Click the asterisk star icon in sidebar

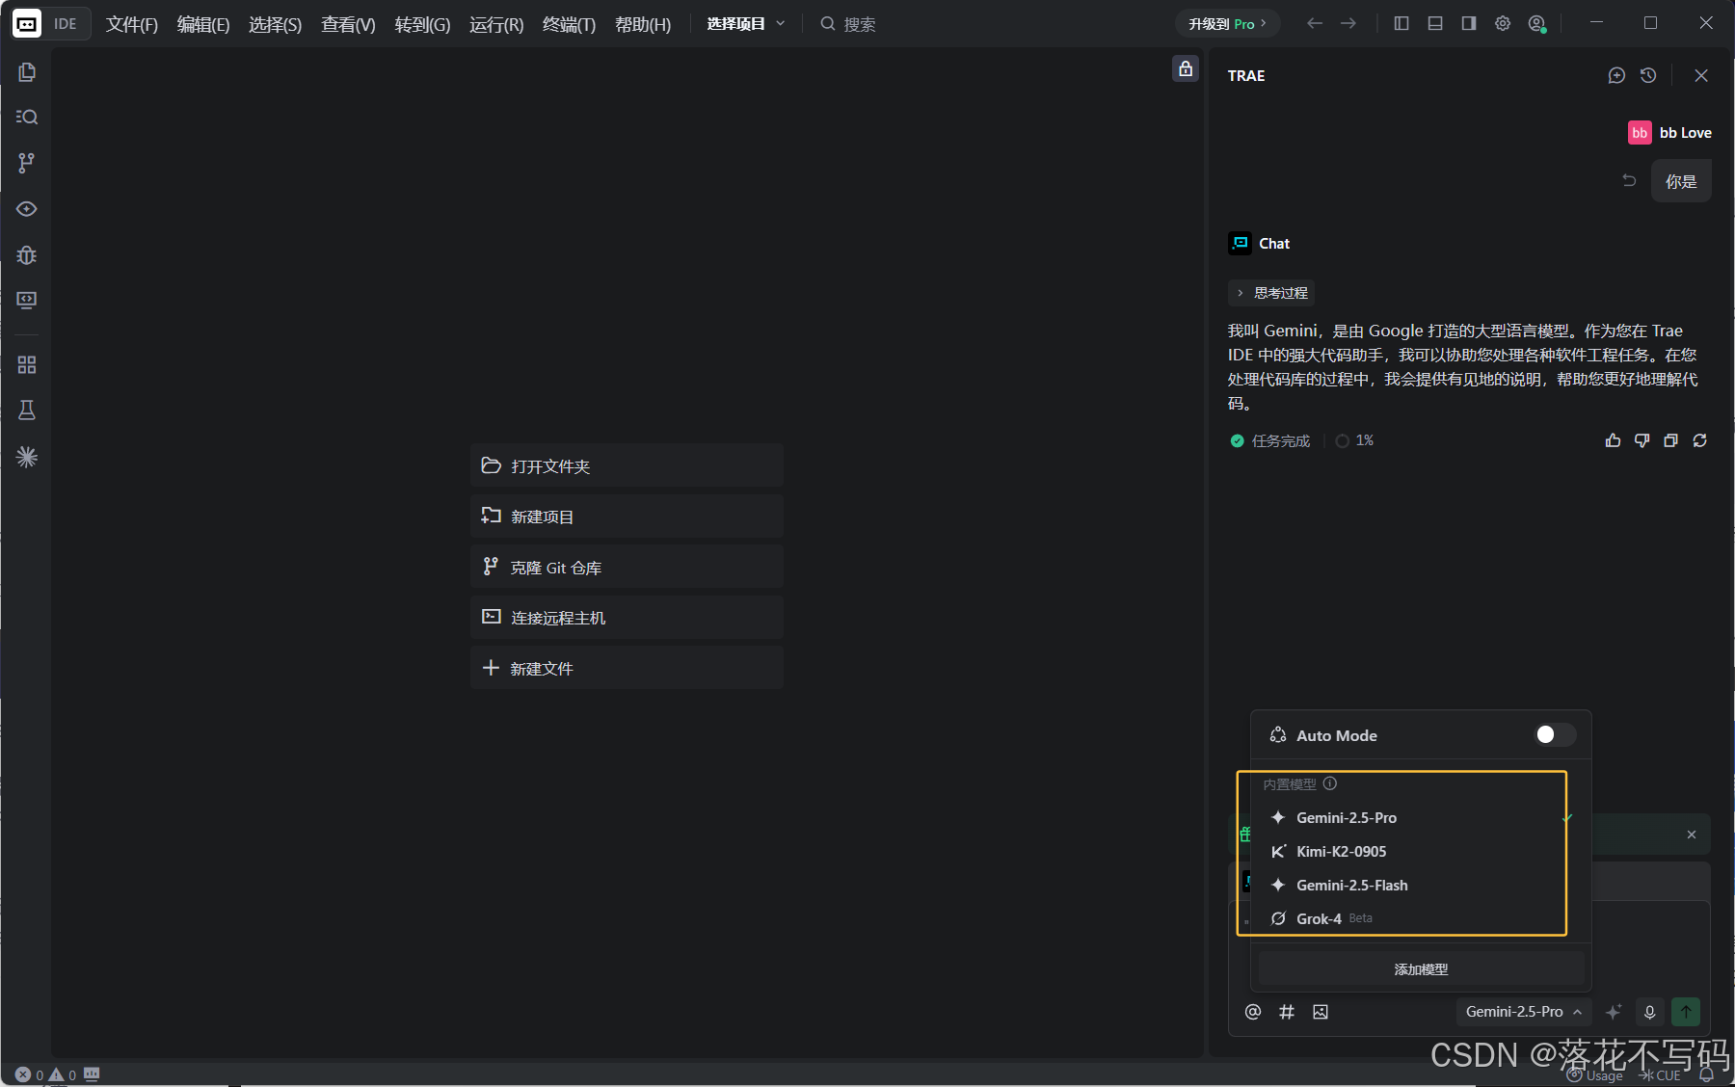[x=27, y=457]
